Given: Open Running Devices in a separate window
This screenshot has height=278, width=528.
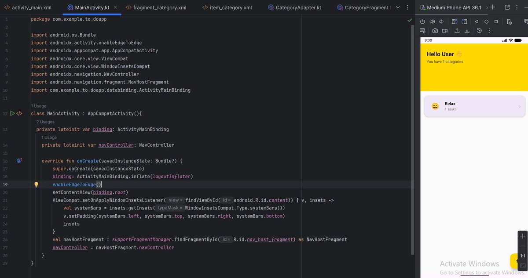Looking at the screenshot, I should (x=507, y=7).
